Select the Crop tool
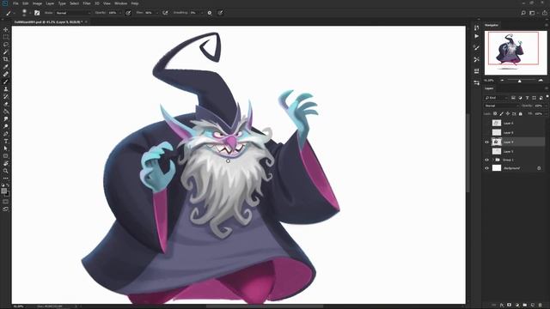 point(6,59)
